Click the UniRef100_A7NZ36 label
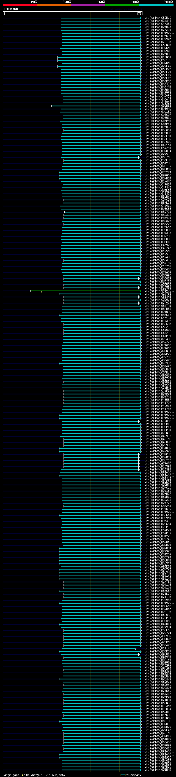Viewport: 176px width, 777px height. point(158,357)
